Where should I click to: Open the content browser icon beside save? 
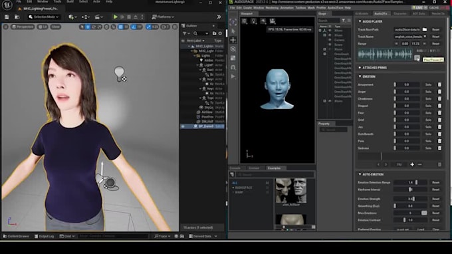point(17,17)
